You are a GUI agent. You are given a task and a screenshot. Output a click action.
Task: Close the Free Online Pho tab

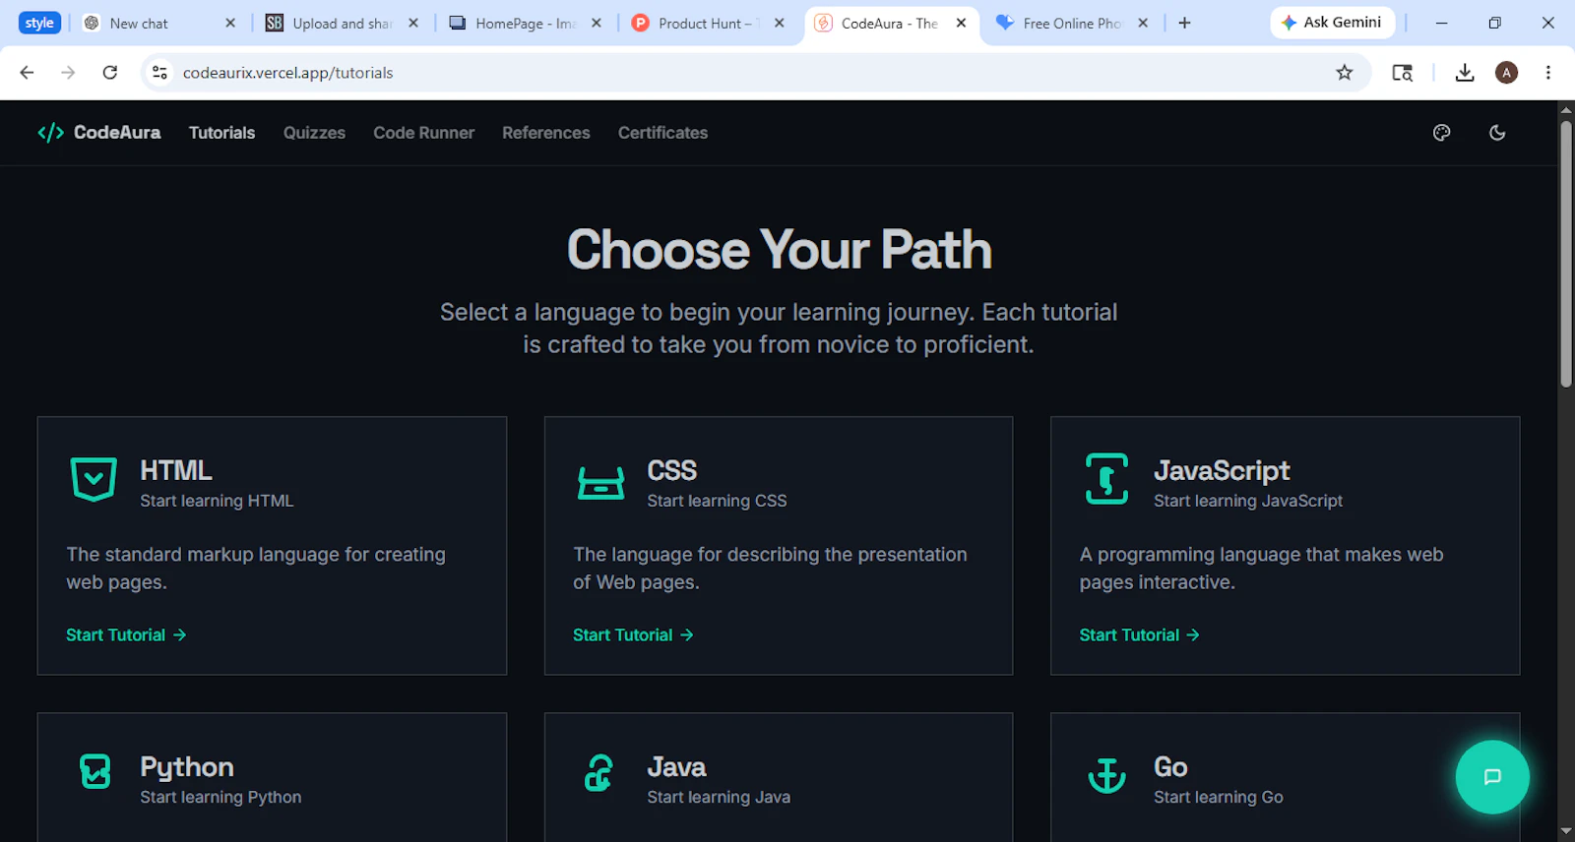click(x=1143, y=23)
